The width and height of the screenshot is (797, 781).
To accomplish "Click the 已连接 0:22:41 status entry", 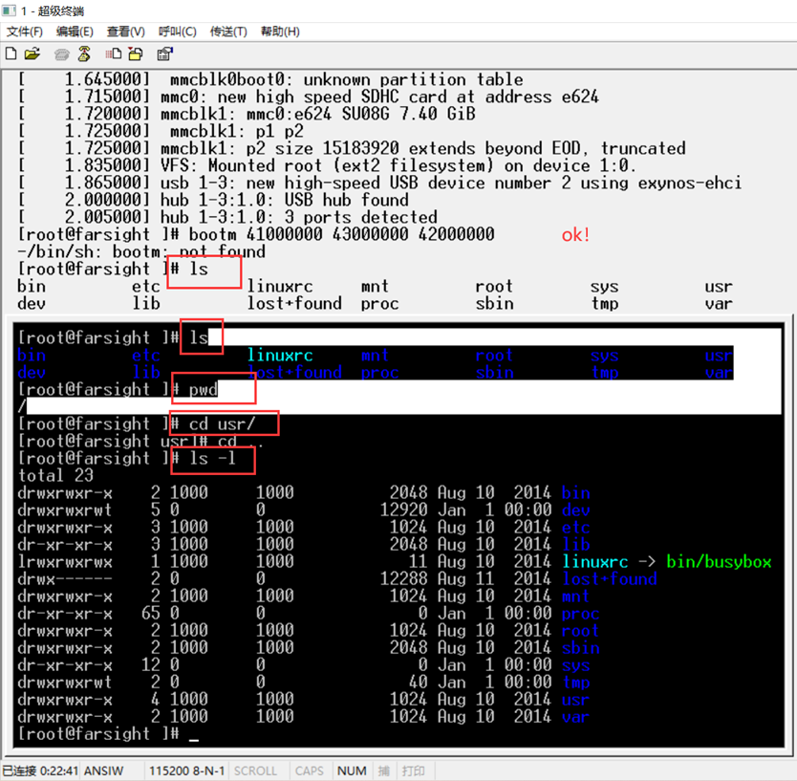I will click(40, 770).
